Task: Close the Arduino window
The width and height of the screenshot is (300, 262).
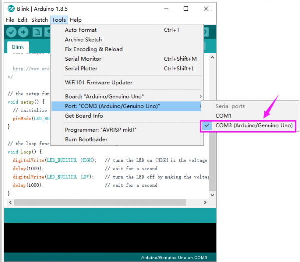Action: tap(206, 9)
